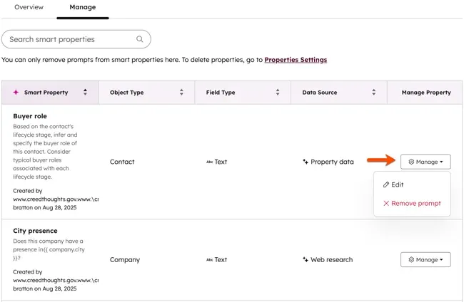Select Remove prompt menu option
This screenshot has width=464, height=302.
tap(415, 204)
